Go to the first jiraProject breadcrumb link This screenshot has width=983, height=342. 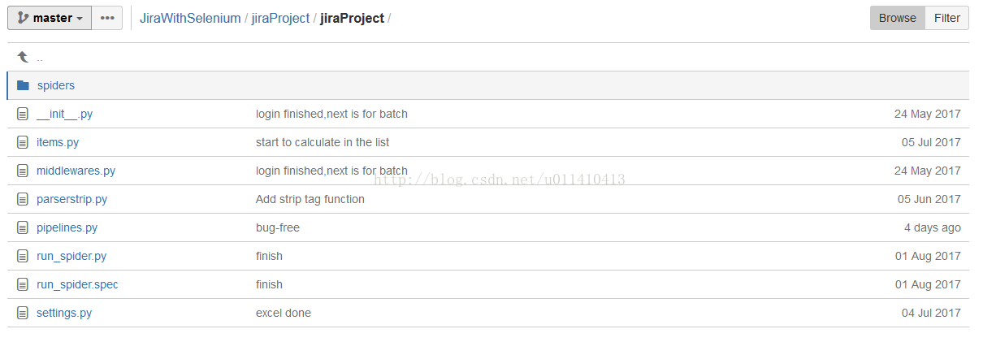tap(280, 18)
